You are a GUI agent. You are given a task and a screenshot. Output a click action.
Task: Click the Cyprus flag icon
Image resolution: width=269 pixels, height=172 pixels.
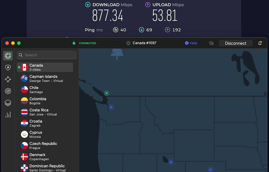point(24,134)
